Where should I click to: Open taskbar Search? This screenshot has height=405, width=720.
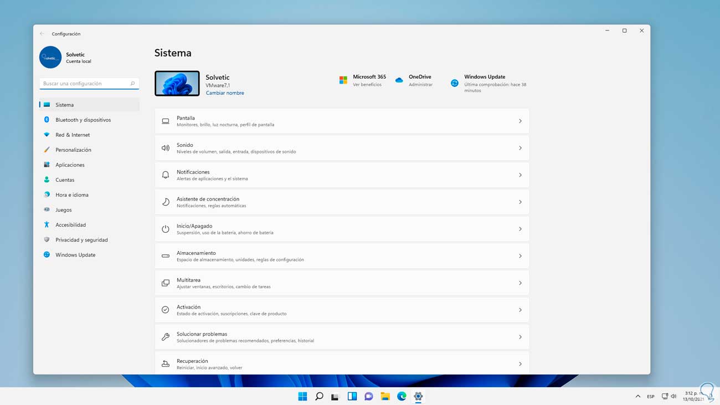(319, 396)
